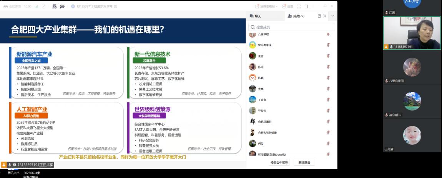Click the 修改会中昵称 button
Screen dimensions: 442x178
[279, 162]
